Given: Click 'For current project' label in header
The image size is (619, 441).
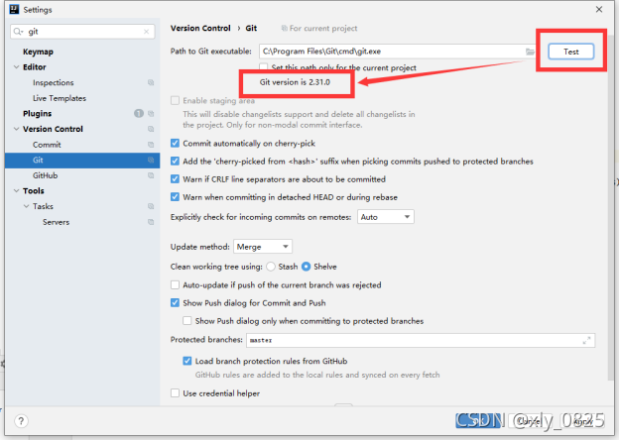Looking at the screenshot, I should [x=323, y=29].
